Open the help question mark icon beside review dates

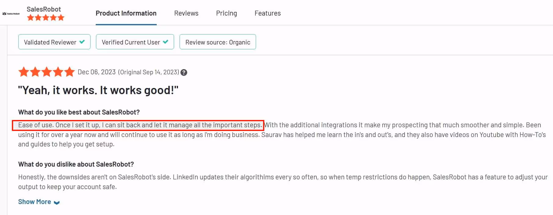(184, 72)
